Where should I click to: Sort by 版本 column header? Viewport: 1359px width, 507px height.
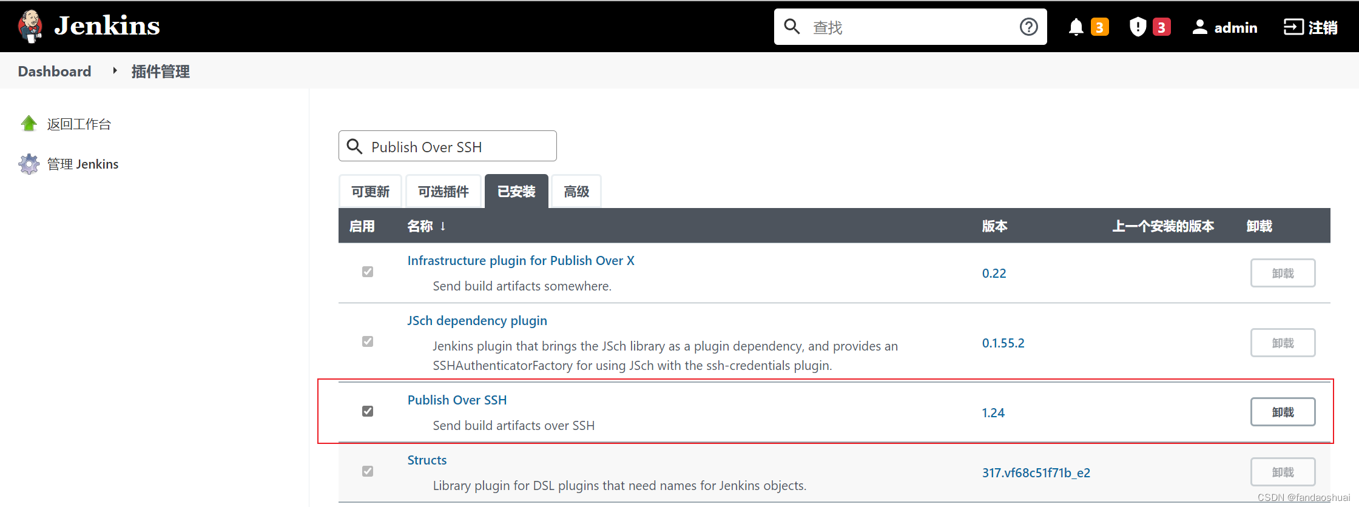pyautogui.click(x=995, y=226)
